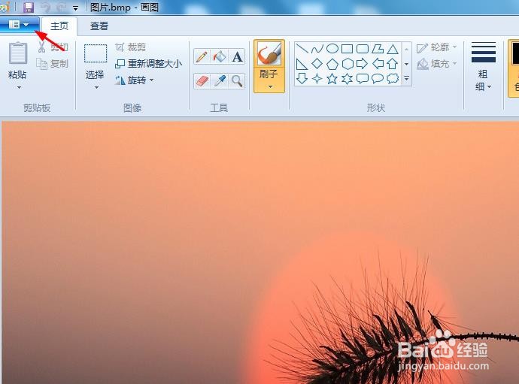This screenshot has height=384, width=519.
Task: Select the Fill with color bucket tool
Action: point(219,57)
